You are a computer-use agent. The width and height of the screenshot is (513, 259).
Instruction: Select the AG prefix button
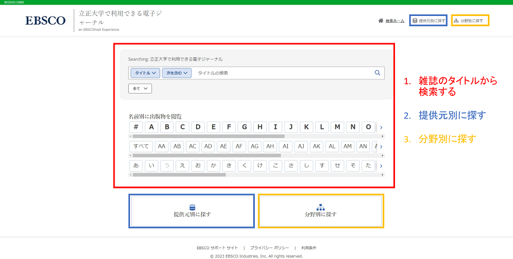[x=255, y=147]
